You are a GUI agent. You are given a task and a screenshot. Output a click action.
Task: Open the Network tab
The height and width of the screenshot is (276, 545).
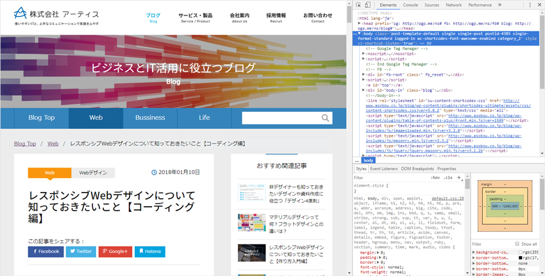(453, 5)
